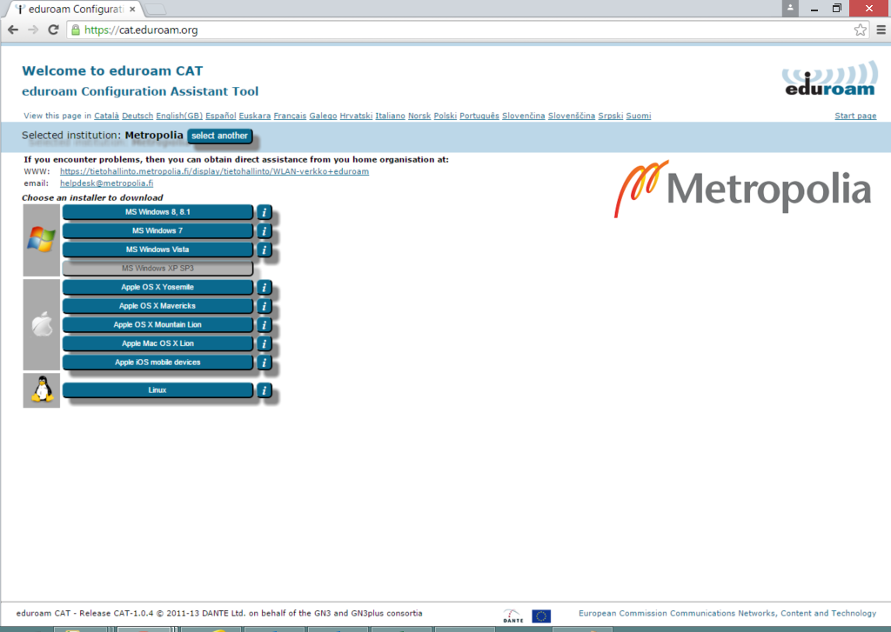Switch language to Slovenščina

tap(572, 116)
